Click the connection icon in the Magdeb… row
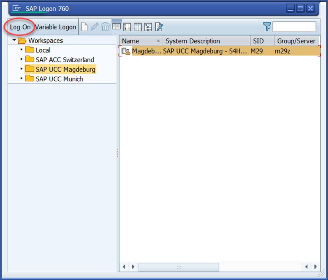328x280 pixels. pyautogui.click(x=126, y=51)
